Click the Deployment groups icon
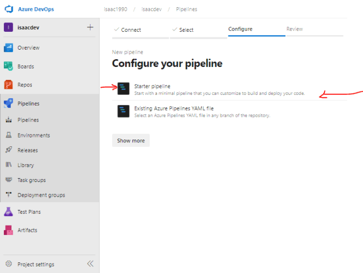 tap(8, 195)
